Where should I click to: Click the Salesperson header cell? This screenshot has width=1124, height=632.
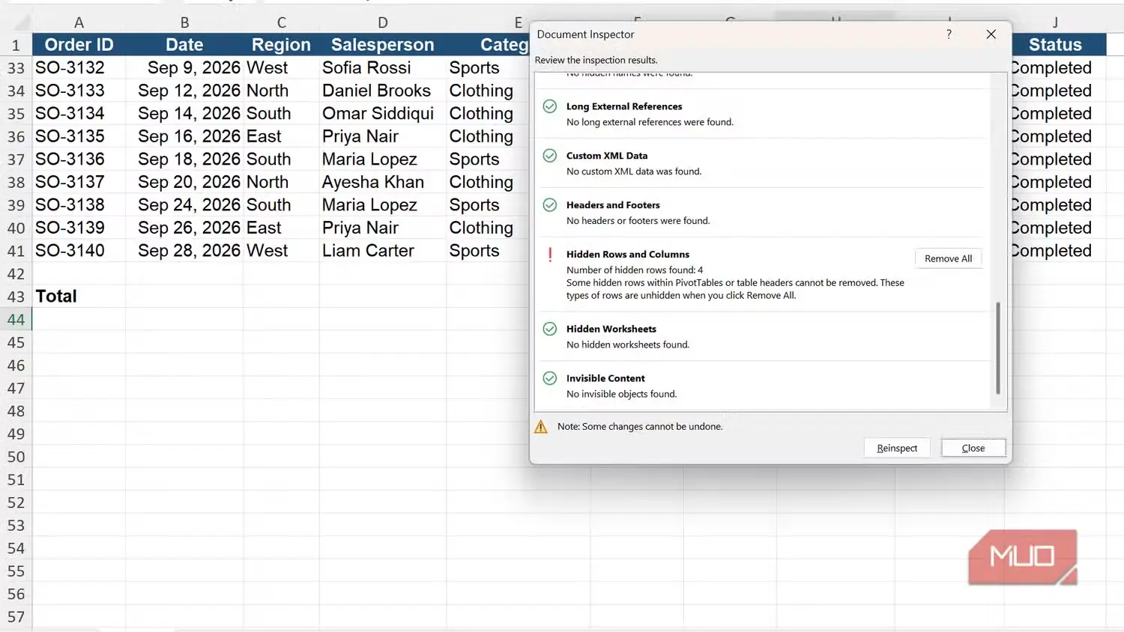(383, 45)
